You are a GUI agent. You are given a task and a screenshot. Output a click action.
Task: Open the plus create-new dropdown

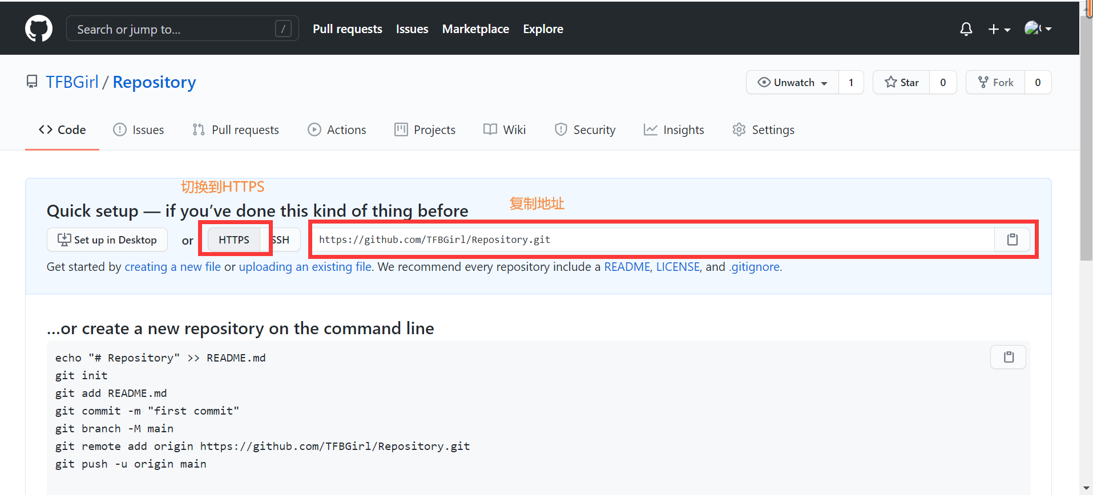[x=999, y=29]
